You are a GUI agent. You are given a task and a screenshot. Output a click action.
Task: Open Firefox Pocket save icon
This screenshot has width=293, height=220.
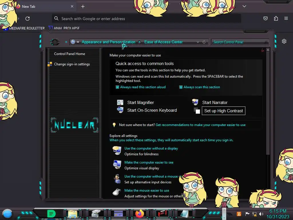(265, 18)
